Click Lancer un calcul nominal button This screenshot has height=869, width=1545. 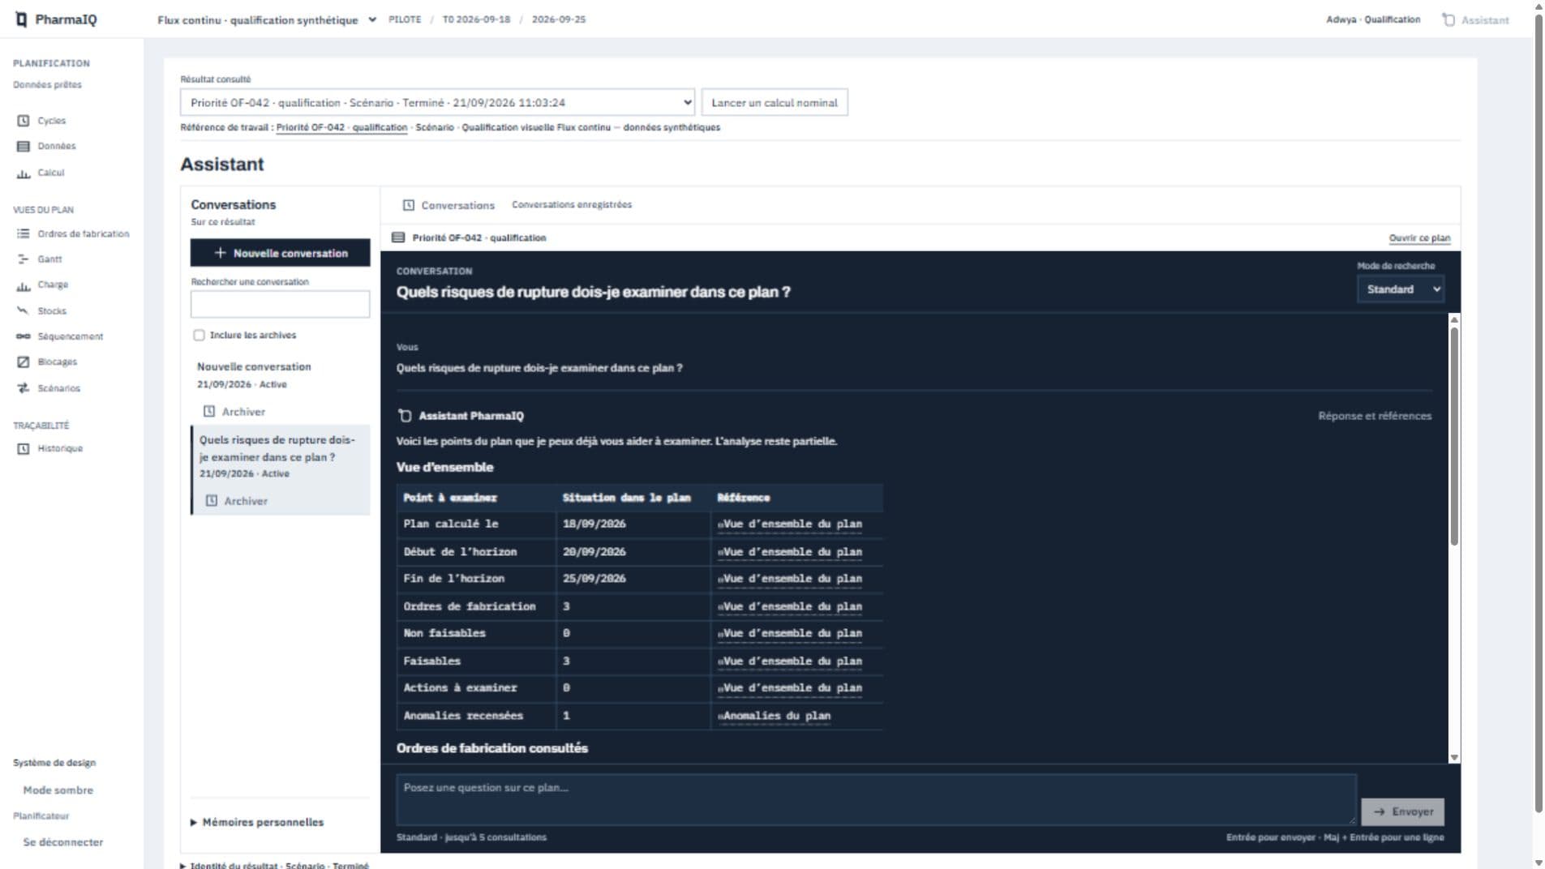pos(775,103)
